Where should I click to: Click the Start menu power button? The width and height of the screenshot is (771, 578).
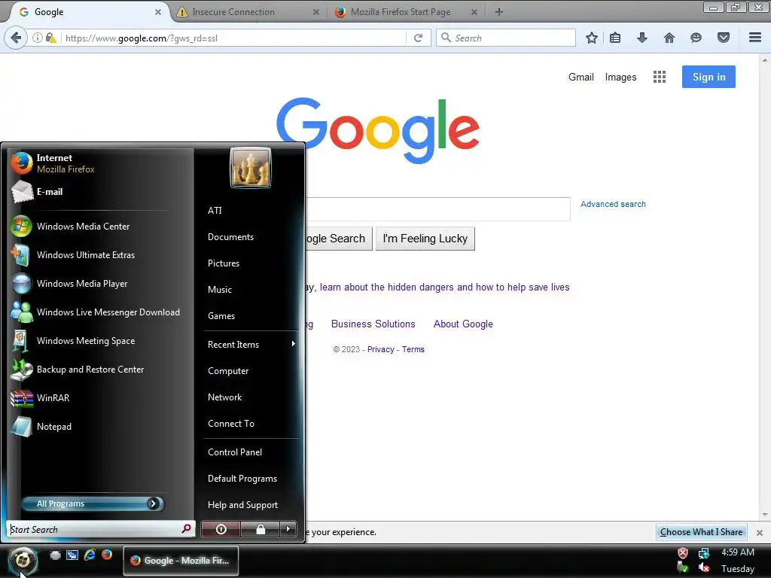click(x=221, y=529)
